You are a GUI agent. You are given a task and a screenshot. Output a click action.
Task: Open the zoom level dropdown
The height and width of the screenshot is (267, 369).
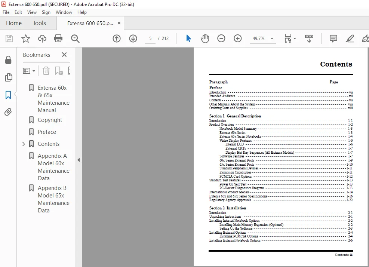(272, 39)
